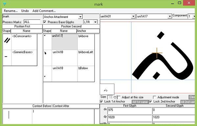Click the Size value field
Screen dimensions: 197x126
click(x=111, y=97)
